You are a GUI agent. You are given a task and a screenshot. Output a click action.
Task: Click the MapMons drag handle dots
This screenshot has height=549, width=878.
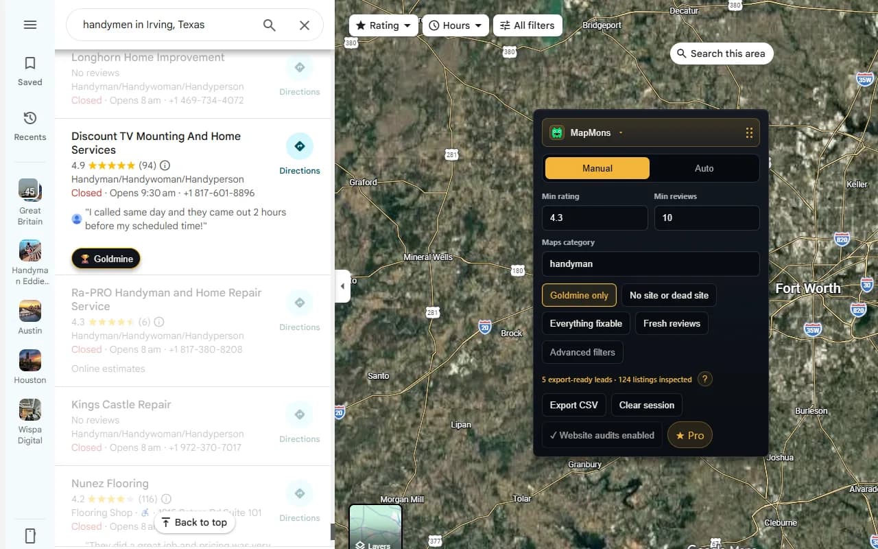(749, 132)
